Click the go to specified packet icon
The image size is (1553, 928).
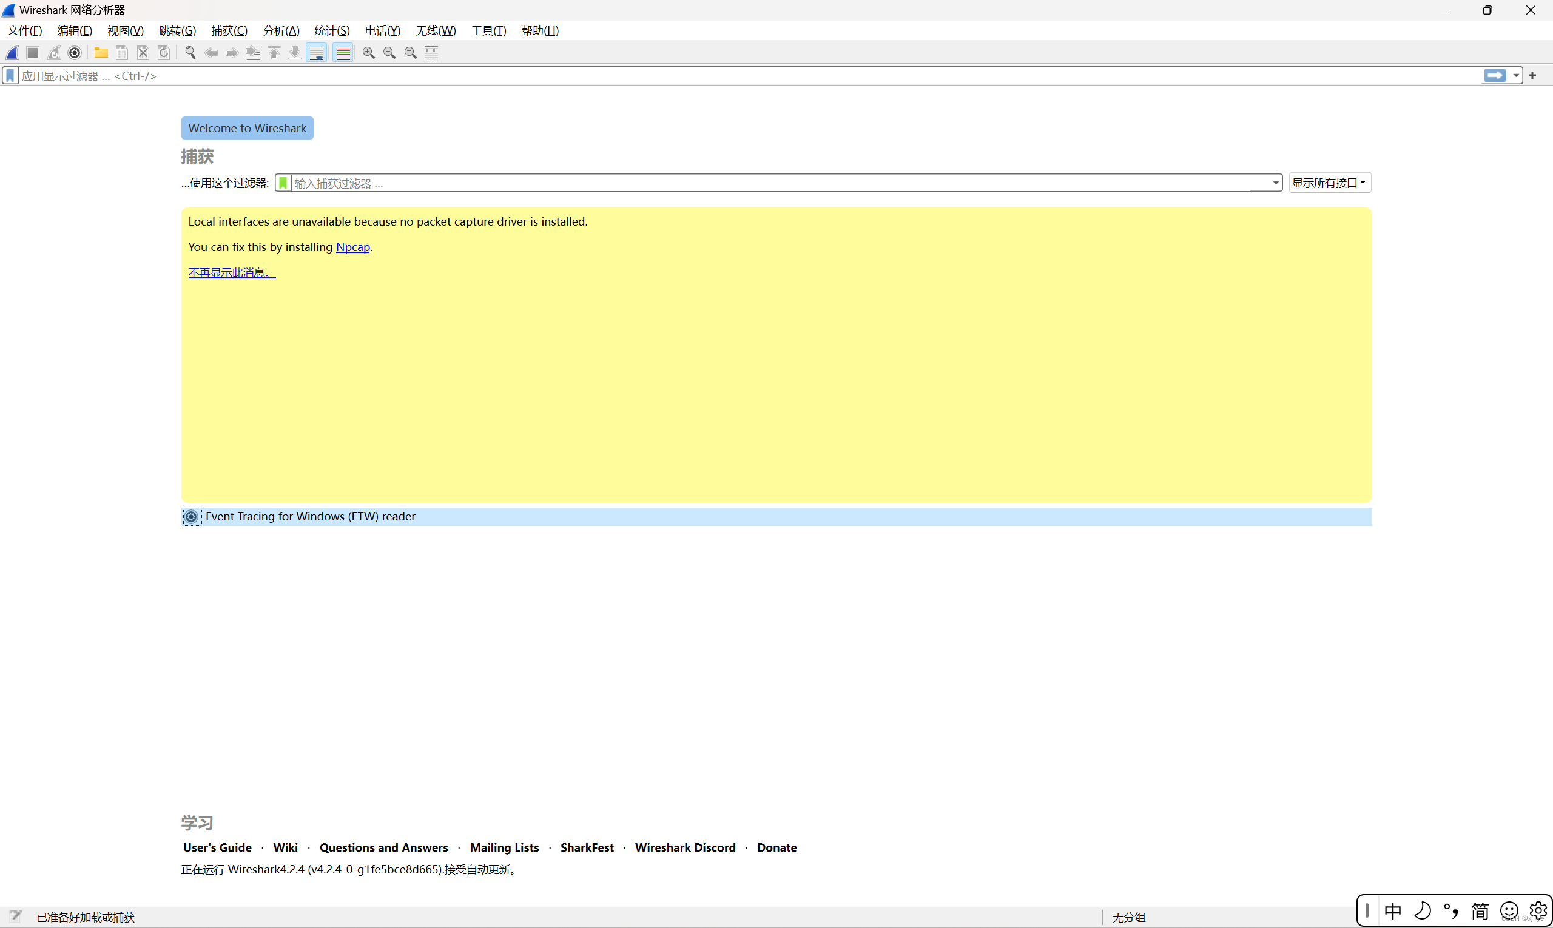click(x=254, y=53)
